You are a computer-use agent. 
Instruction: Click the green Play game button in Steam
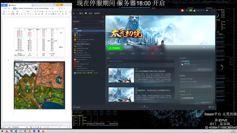(115, 48)
